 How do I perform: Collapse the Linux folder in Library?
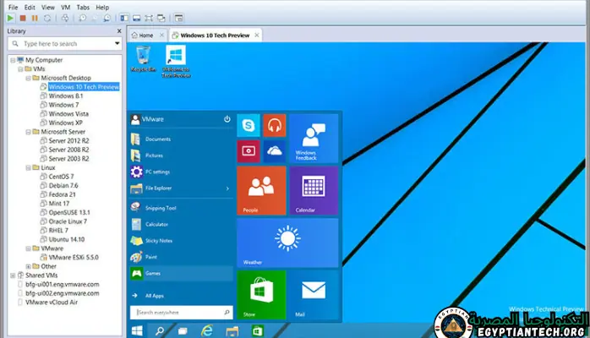click(26, 167)
